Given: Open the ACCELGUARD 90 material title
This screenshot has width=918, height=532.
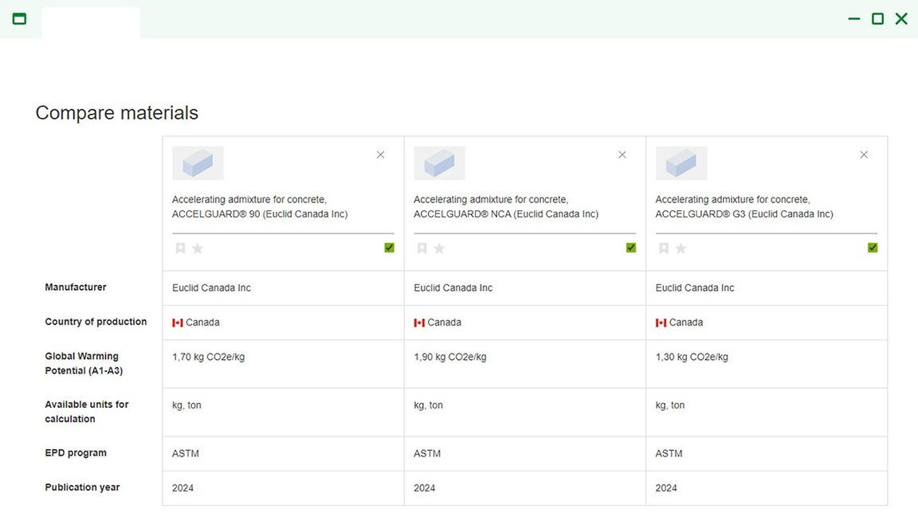Looking at the screenshot, I should pyautogui.click(x=260, y=206).
